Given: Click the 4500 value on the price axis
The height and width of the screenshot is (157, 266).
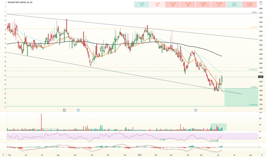Looking at the screenshot, I should pos(261,68).
